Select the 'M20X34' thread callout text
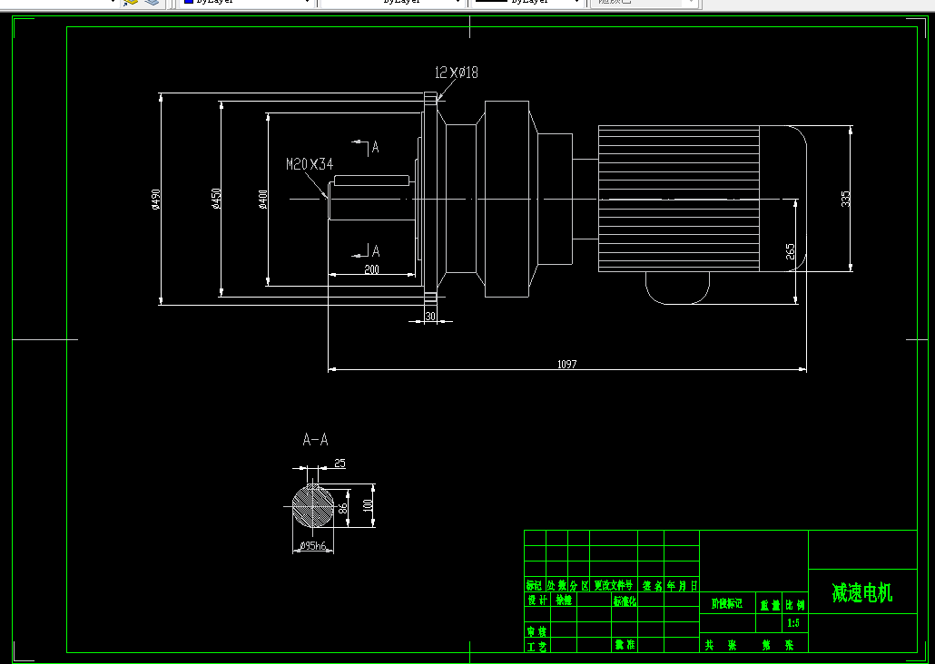The width and height of the screenshot is (935, 664). click(x=310, y=164)
